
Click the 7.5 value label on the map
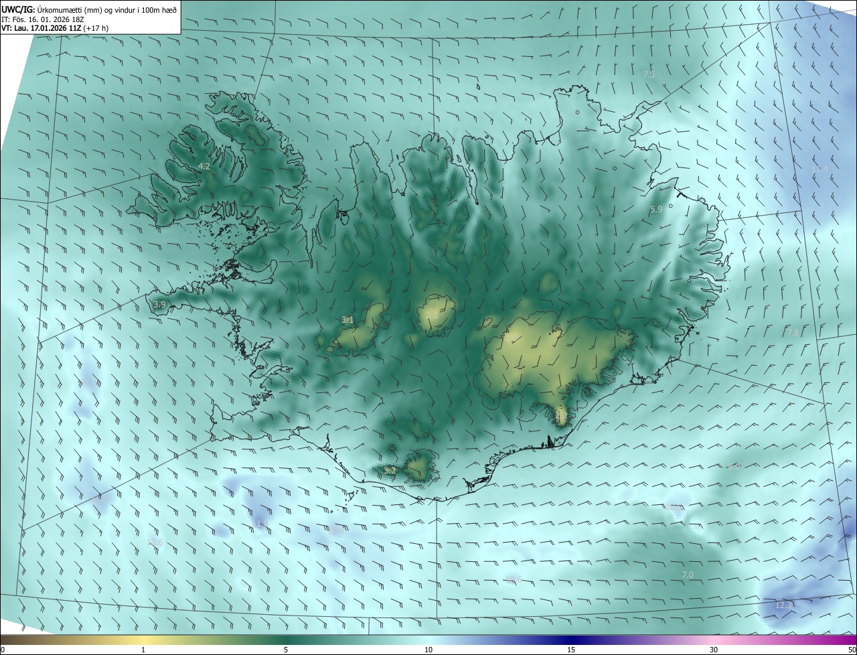649,75
